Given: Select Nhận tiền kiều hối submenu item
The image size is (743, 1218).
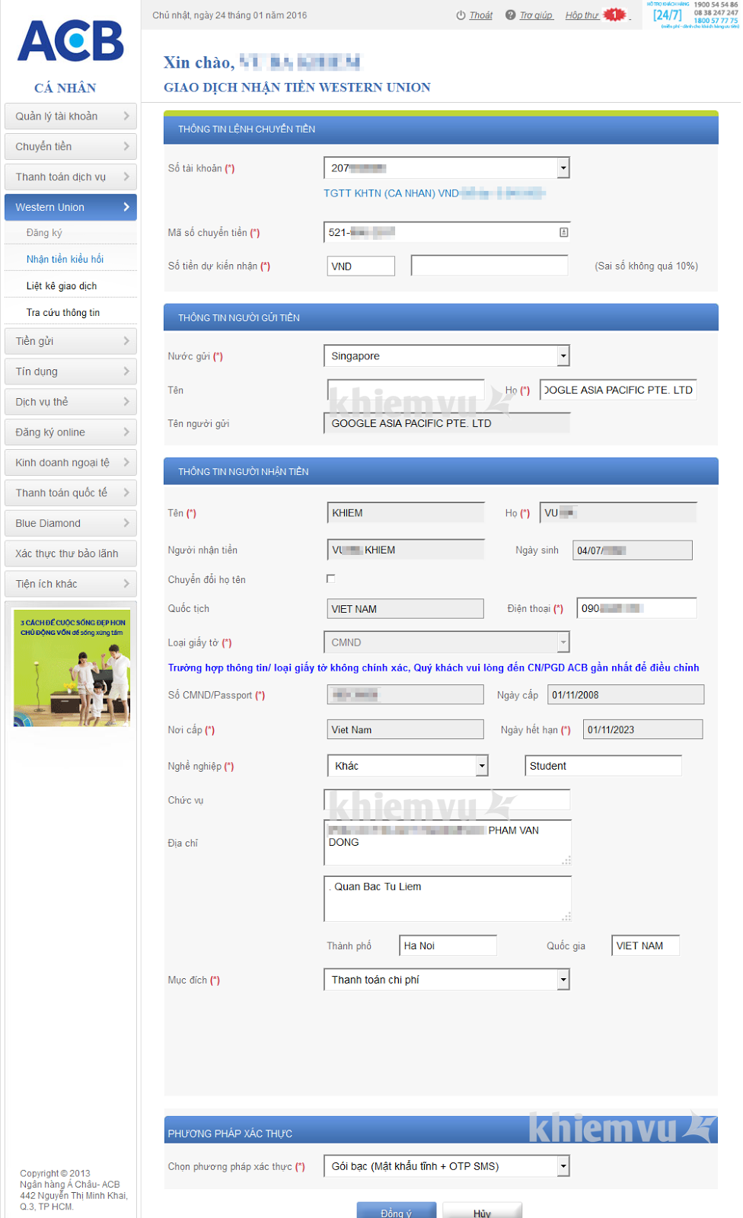Looking at the screenshot, I should (65, 260).
